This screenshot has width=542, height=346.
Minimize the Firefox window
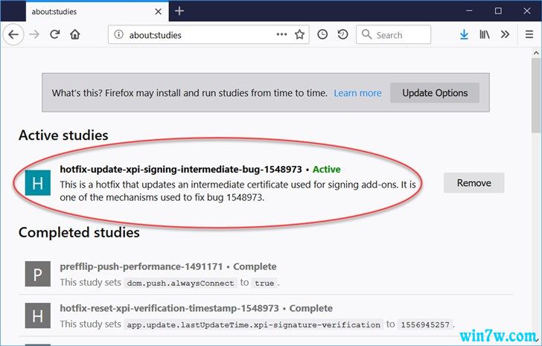point(469,11)
